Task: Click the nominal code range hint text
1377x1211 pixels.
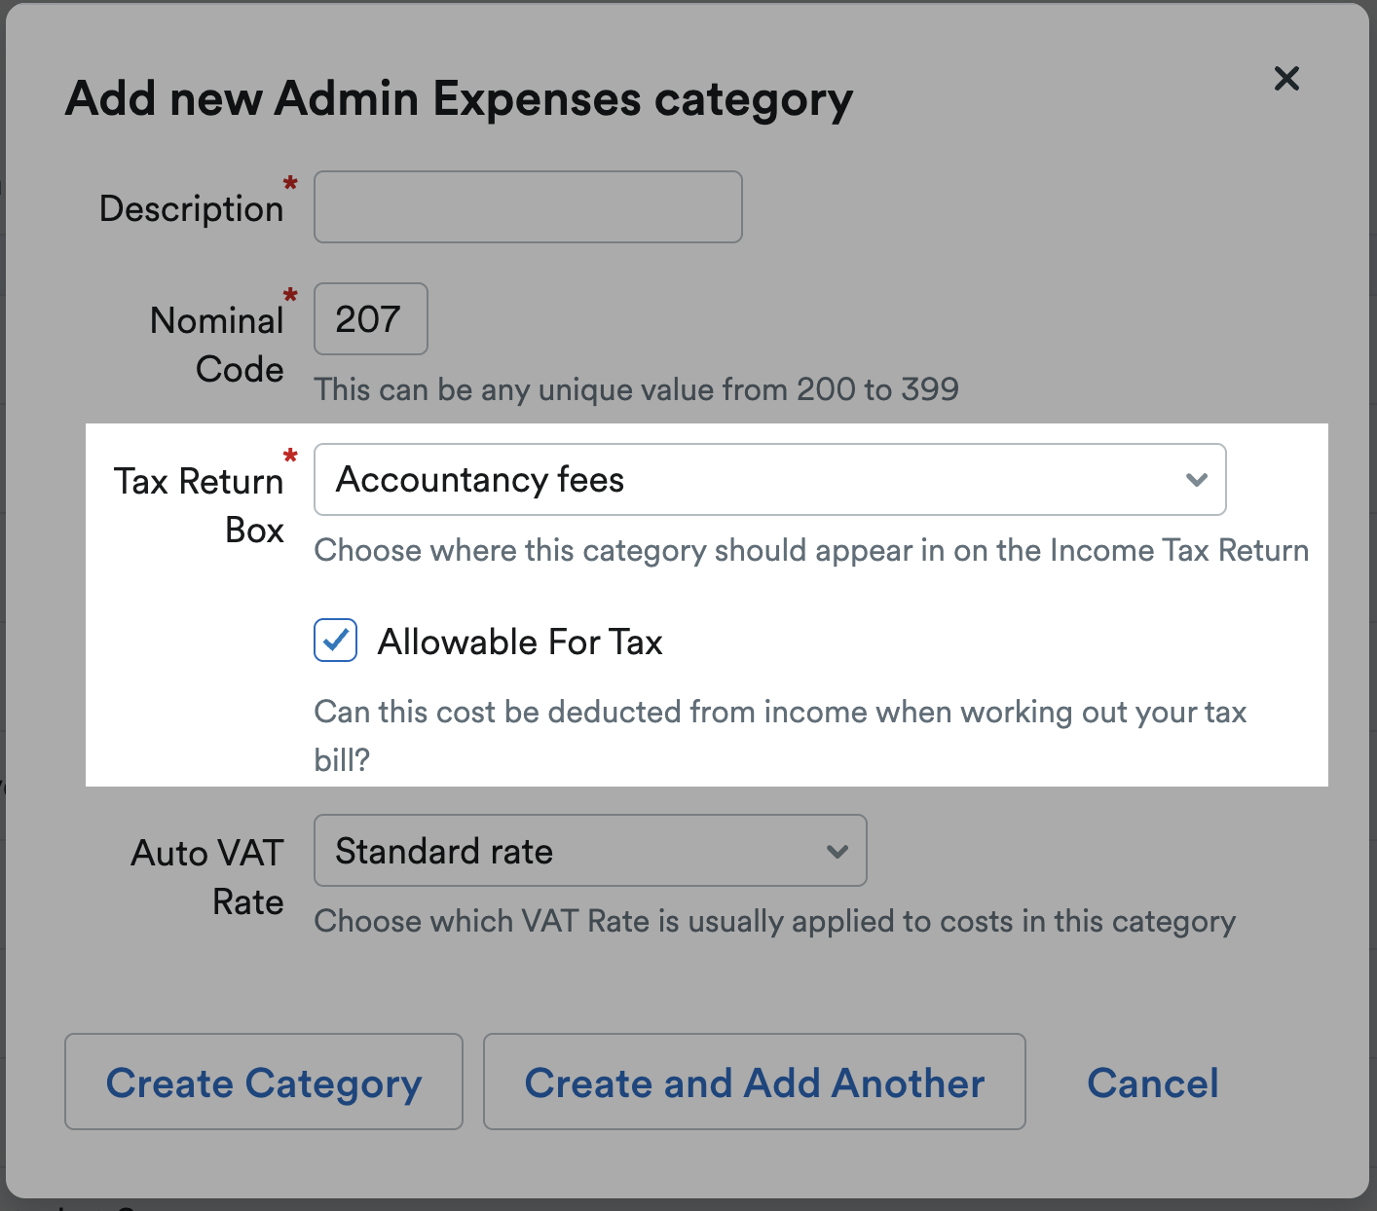Action: tap(637, 389)
